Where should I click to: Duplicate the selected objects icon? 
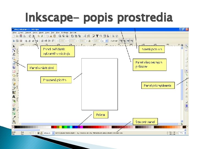(72, 36)
